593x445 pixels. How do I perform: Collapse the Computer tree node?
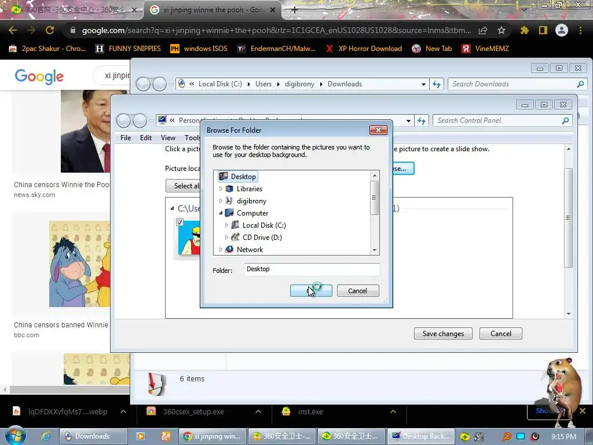click(x=221, y=213)
